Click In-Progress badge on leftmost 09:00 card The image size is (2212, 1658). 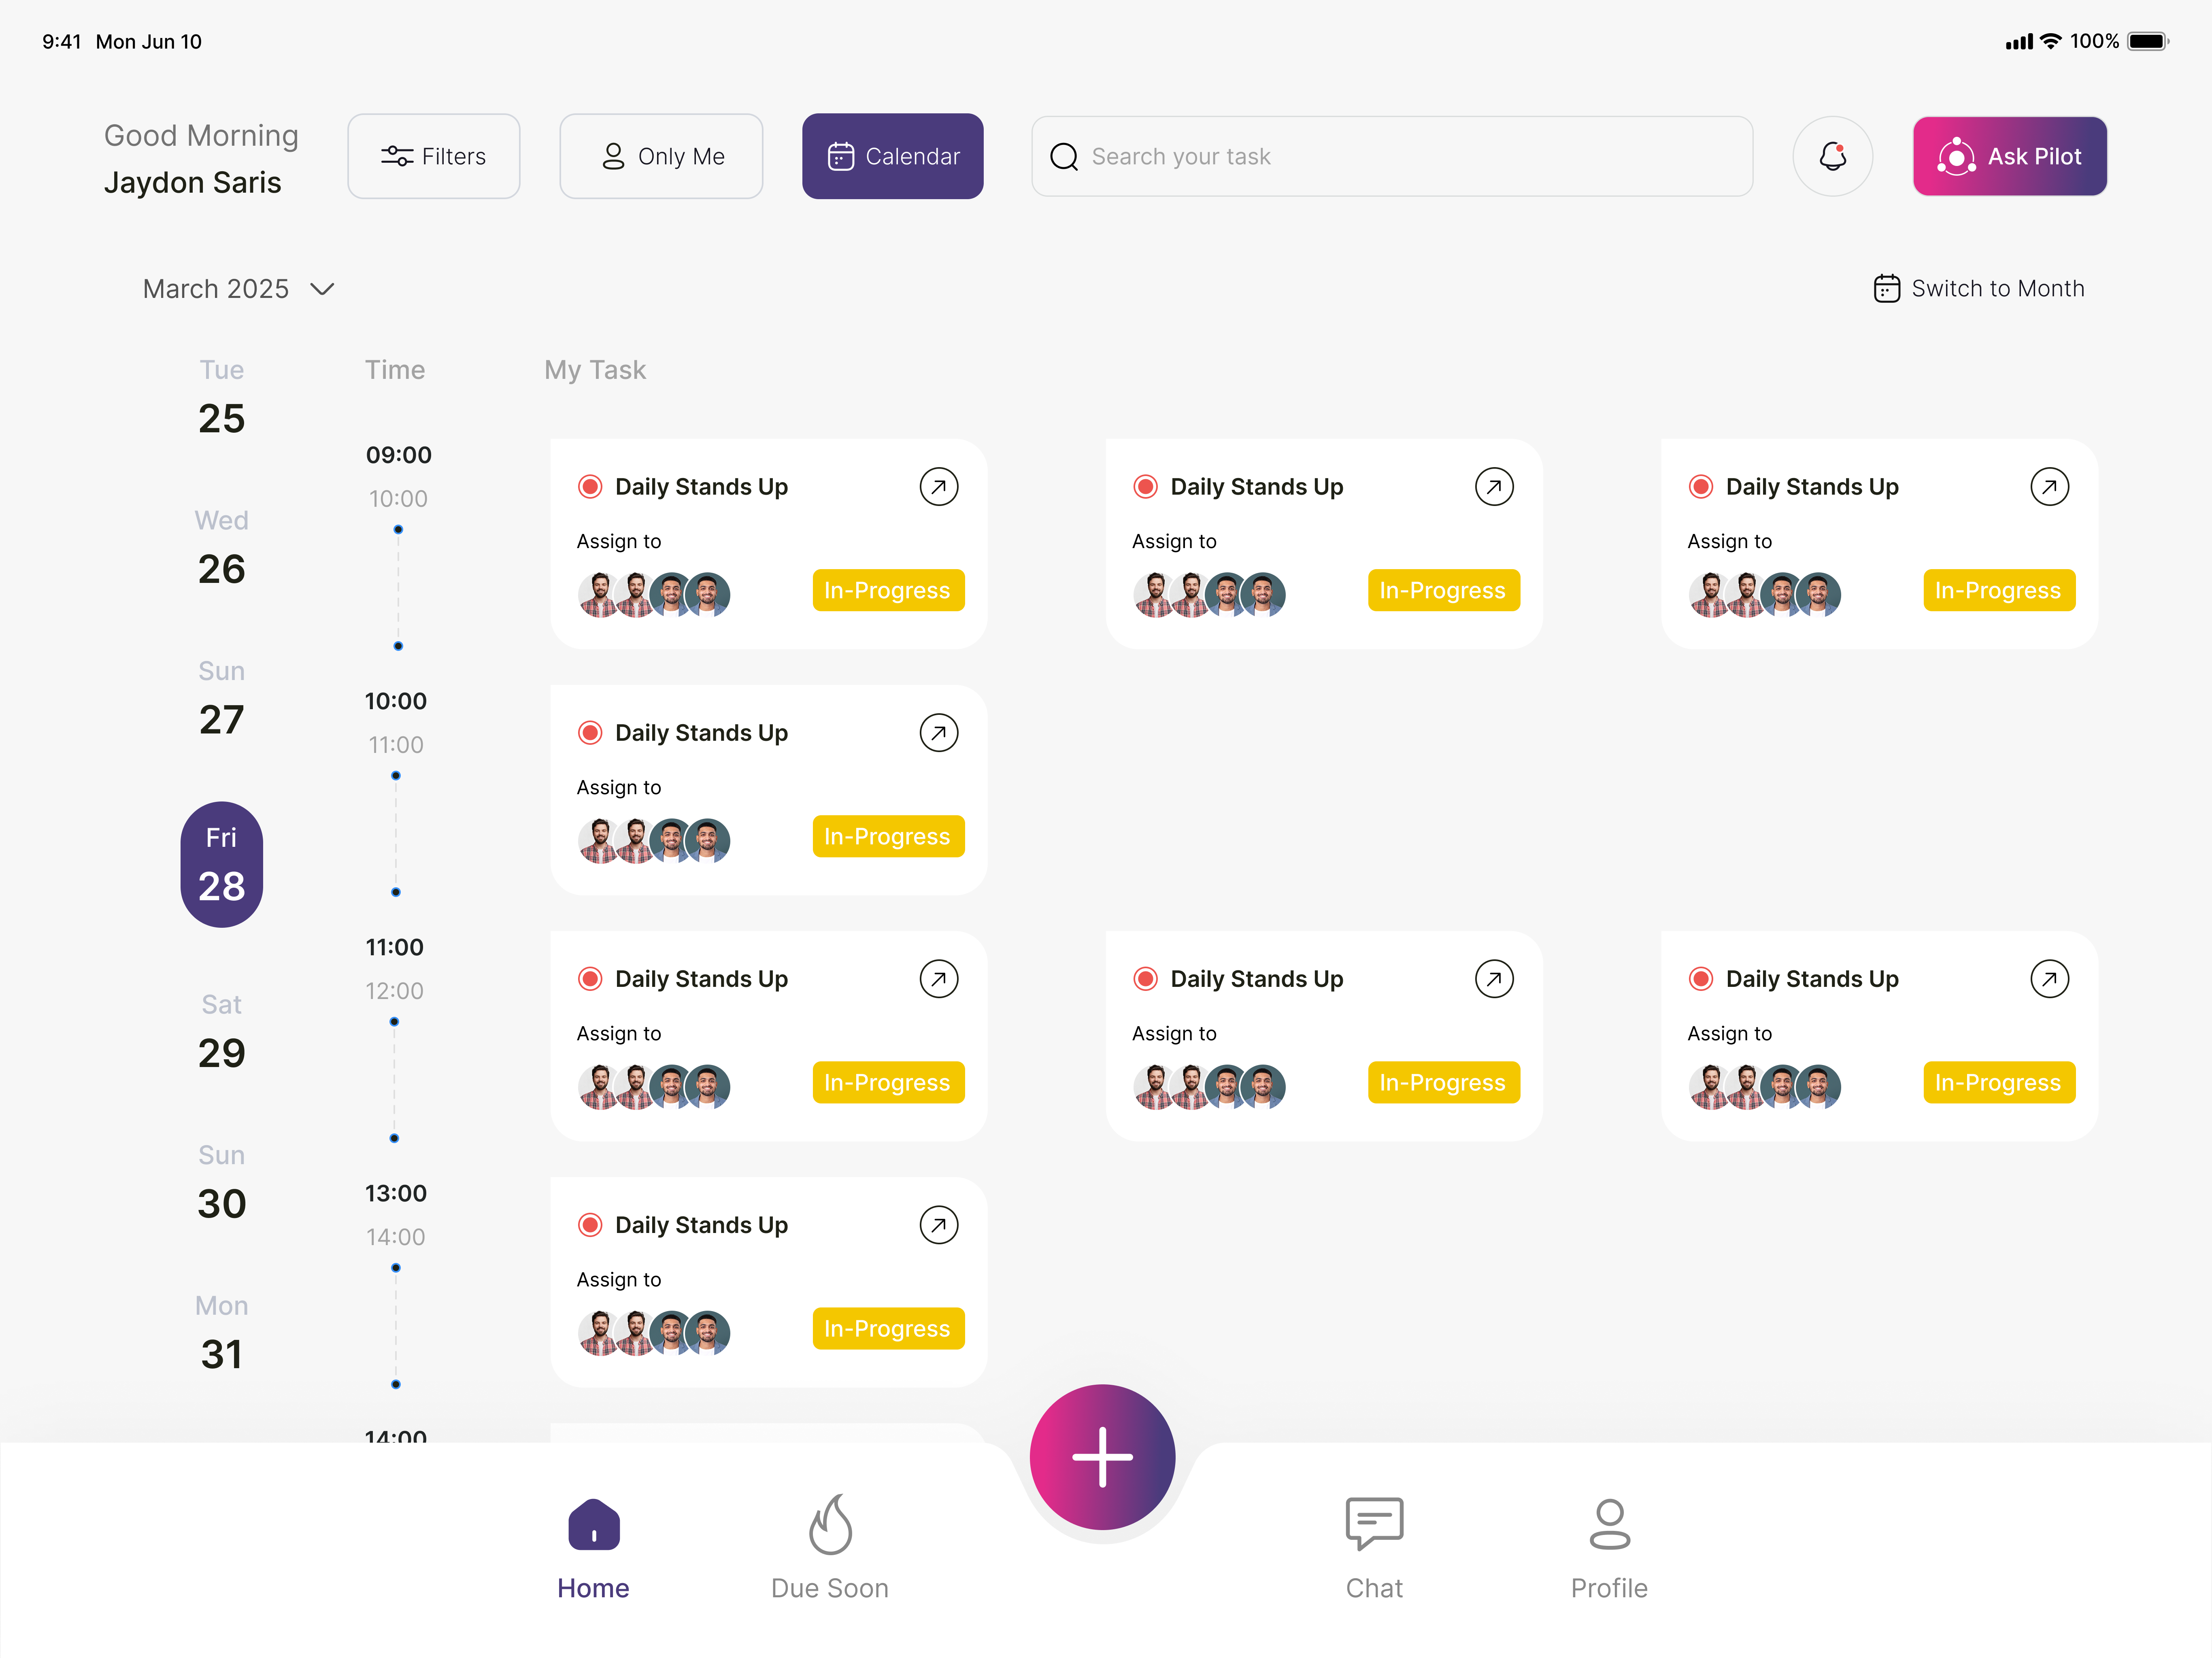click(888, 590)
